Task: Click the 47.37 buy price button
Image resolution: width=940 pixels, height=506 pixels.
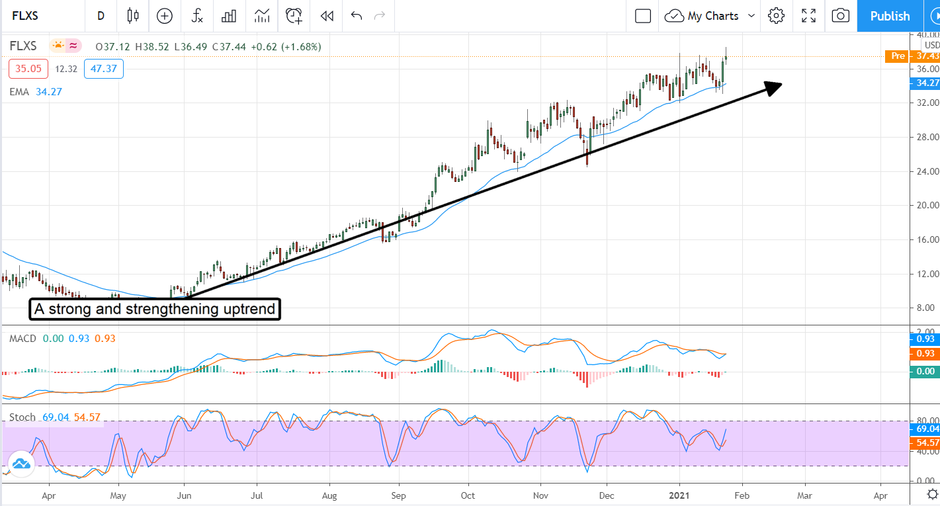Action: pyautogui.click(x=104, y=69)
